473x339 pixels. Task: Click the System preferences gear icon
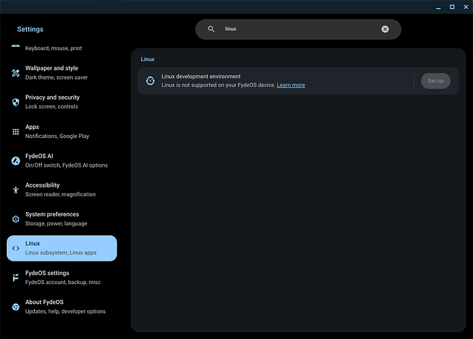pyautogui.click(x=16, y=219)
